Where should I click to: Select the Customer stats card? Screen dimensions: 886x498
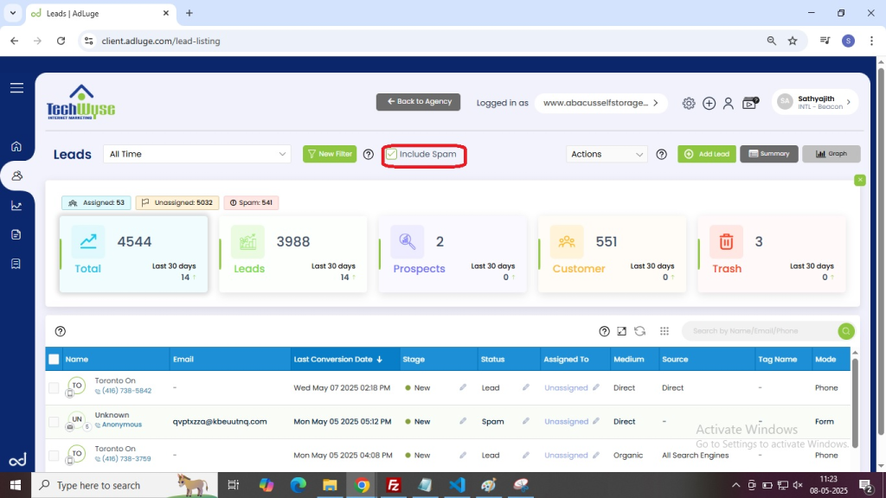click(x=609, y=253)
